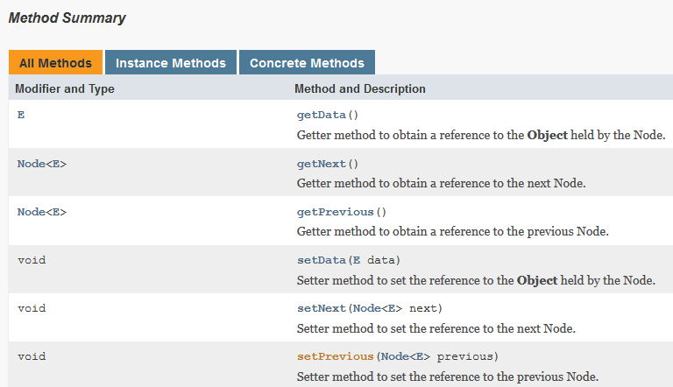Click the setPrevious method link
Screen dimensions: 673x387
(x=335, y=356)
